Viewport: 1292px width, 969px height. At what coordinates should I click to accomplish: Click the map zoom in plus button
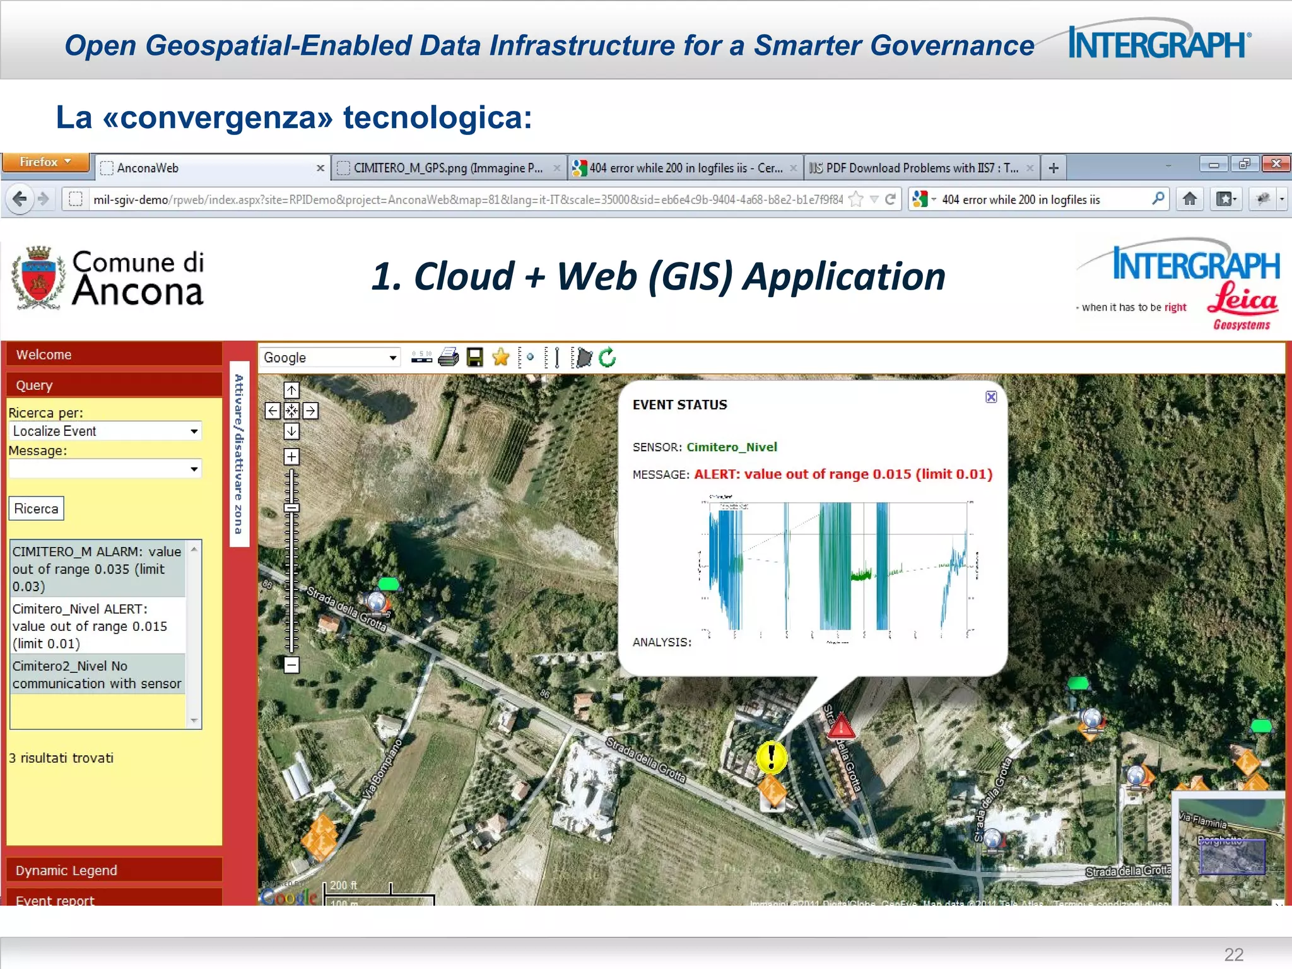click(x=291, y=456)
